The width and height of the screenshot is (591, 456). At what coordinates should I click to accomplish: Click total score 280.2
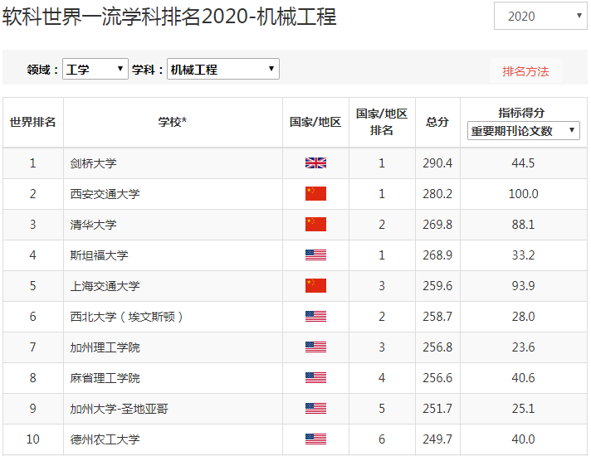tap(437, 193)
